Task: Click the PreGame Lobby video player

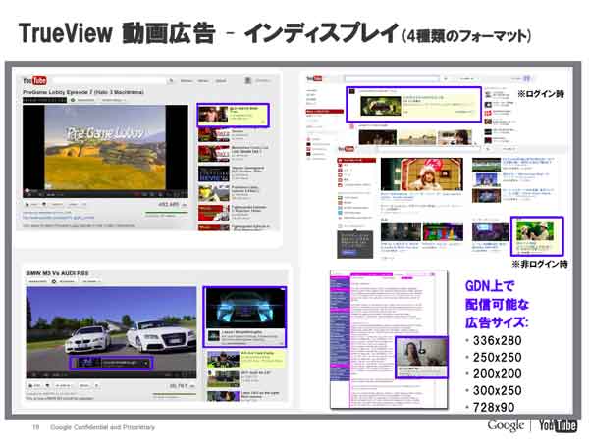Action: point(105,151)
